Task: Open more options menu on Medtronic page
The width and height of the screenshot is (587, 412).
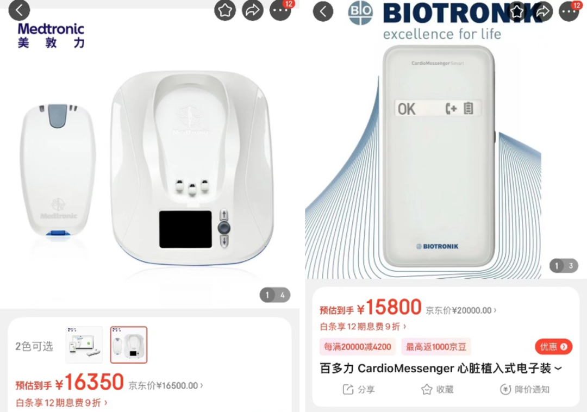Action: pos(280,10)
